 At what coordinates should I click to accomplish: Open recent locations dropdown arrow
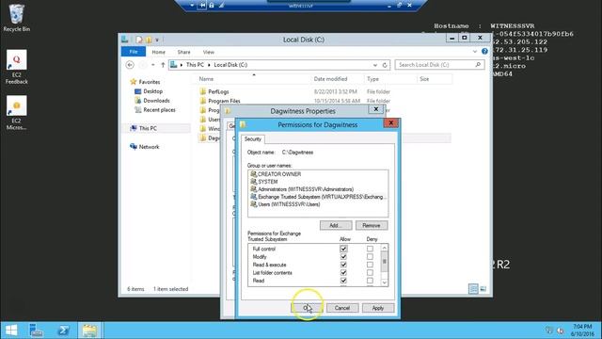tap(152, 65)
